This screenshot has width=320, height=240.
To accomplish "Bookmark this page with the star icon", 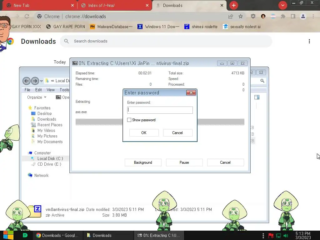I will pos(241,16).
